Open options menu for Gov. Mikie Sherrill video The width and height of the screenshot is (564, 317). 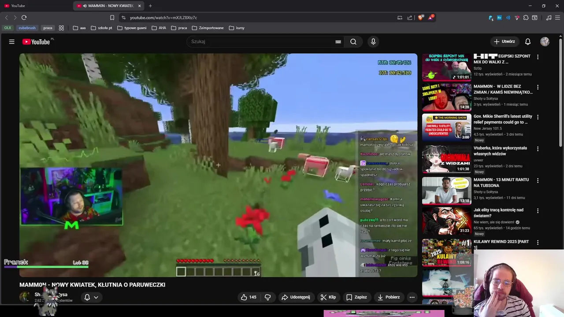pos(538,117)
